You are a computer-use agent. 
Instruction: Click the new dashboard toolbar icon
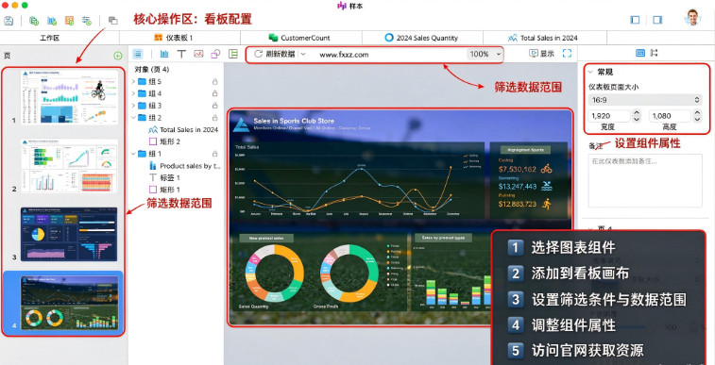69,21
